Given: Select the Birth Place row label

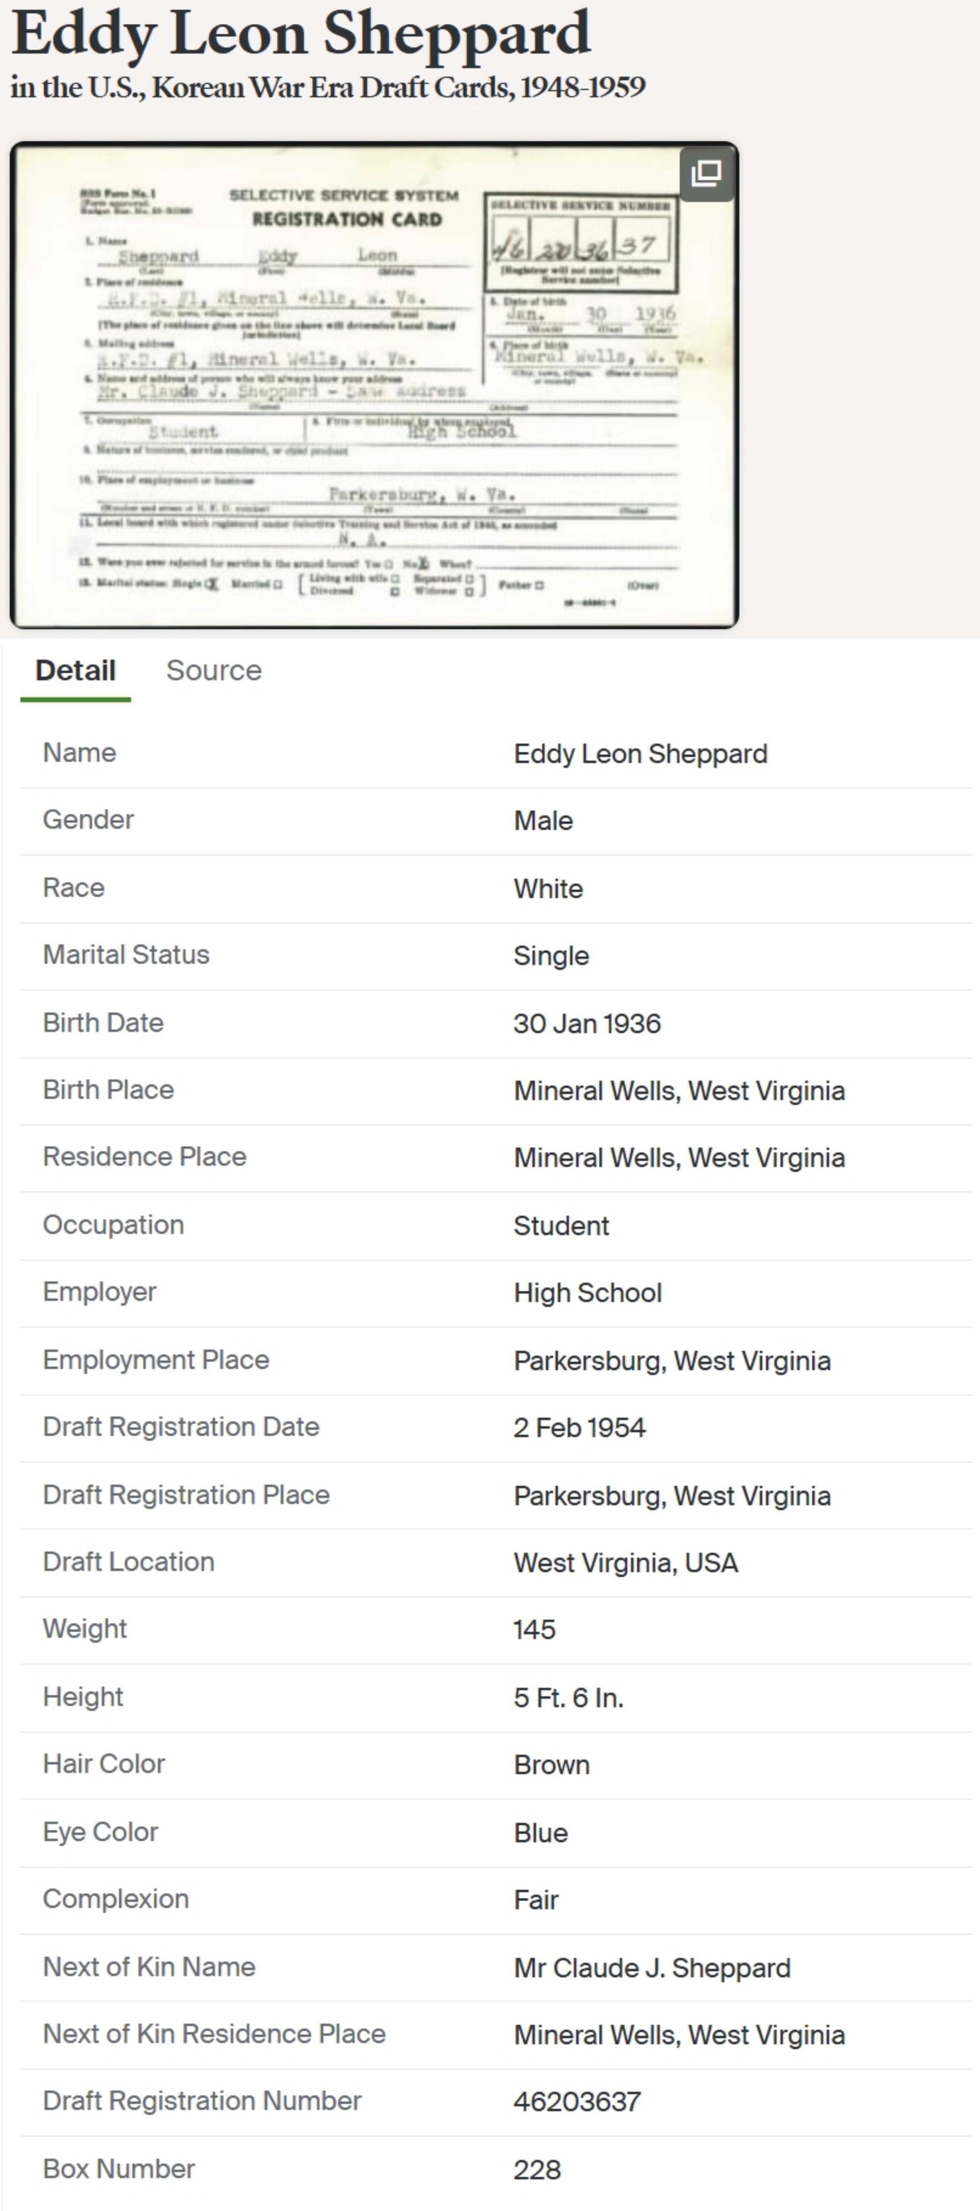Looking at the screenshot, I should pyautogui.click(x=108, y=1090).
